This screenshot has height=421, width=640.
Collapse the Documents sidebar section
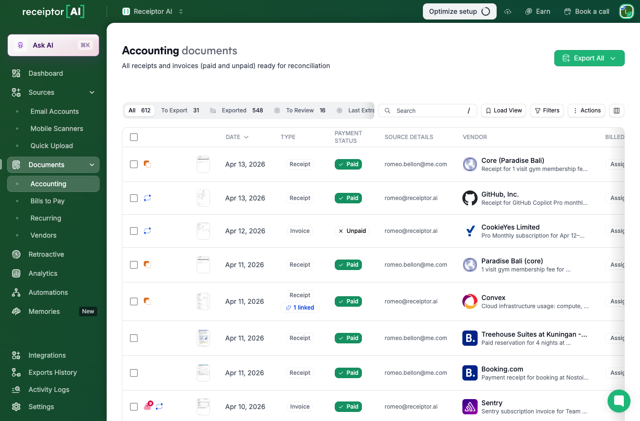[92, 165]
